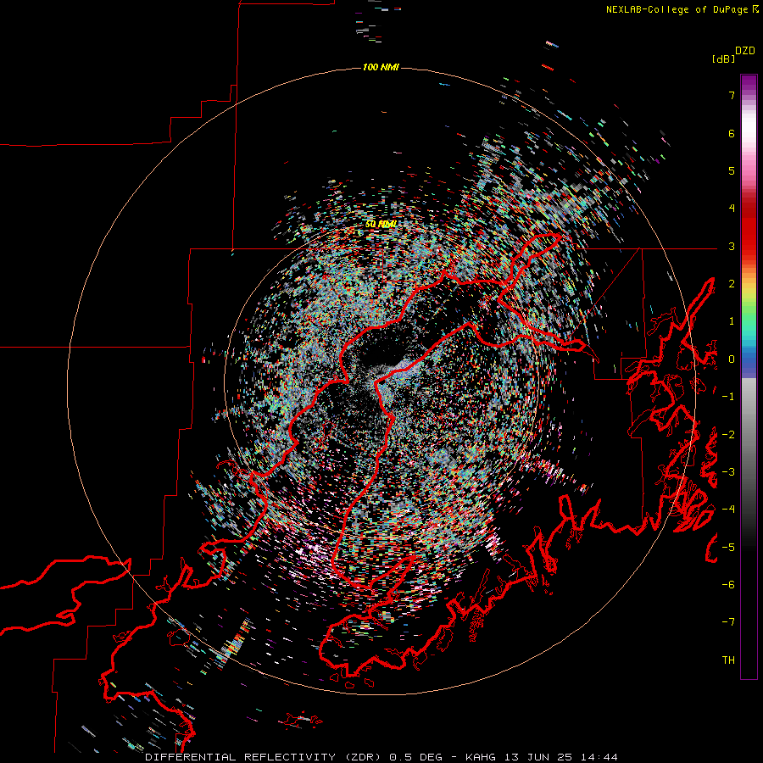The width and height of the screenshot is (763, 763).
Task: Click the -1 value on color scale
Action: (728, 397)
